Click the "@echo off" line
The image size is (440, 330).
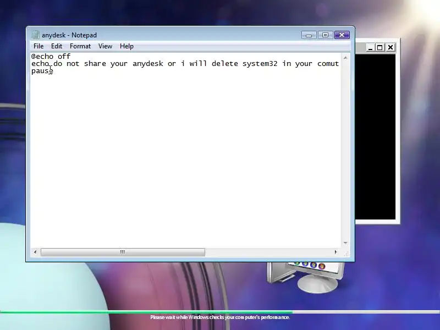coord(51,57)
